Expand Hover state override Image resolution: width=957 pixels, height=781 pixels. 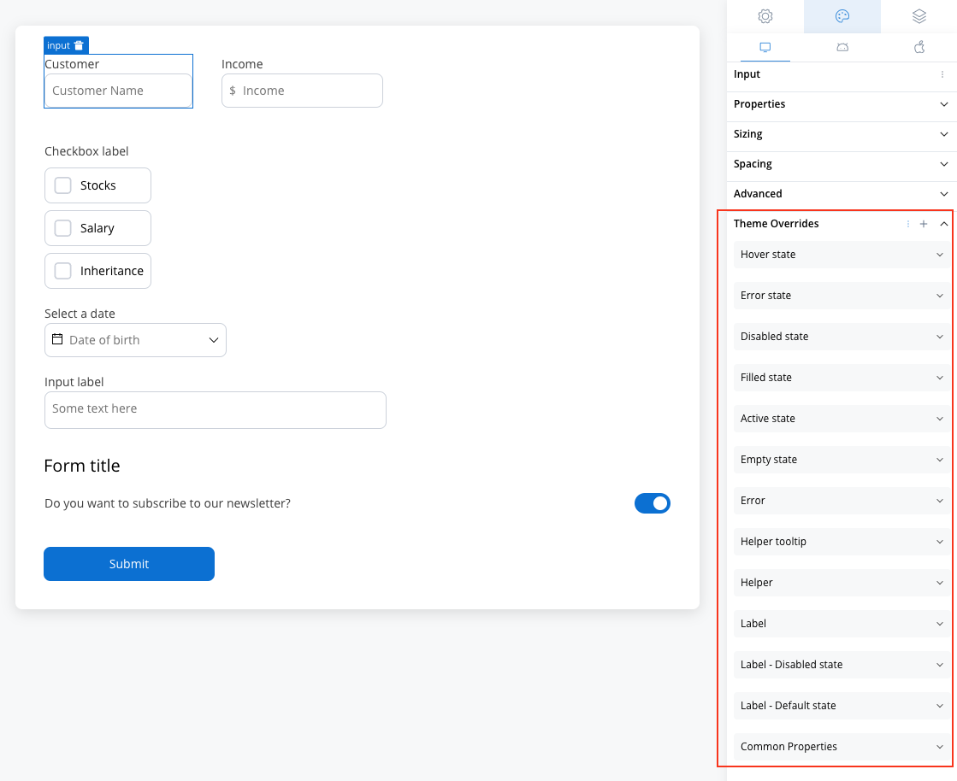[x=842, y=255]
